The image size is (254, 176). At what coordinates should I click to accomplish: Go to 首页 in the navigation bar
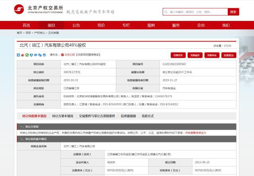coord(26,25)
